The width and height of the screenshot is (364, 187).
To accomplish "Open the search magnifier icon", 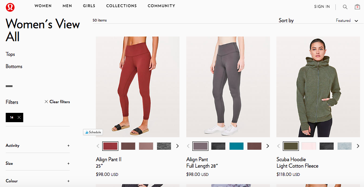I will pyautogui.click(x=345, y=7).
